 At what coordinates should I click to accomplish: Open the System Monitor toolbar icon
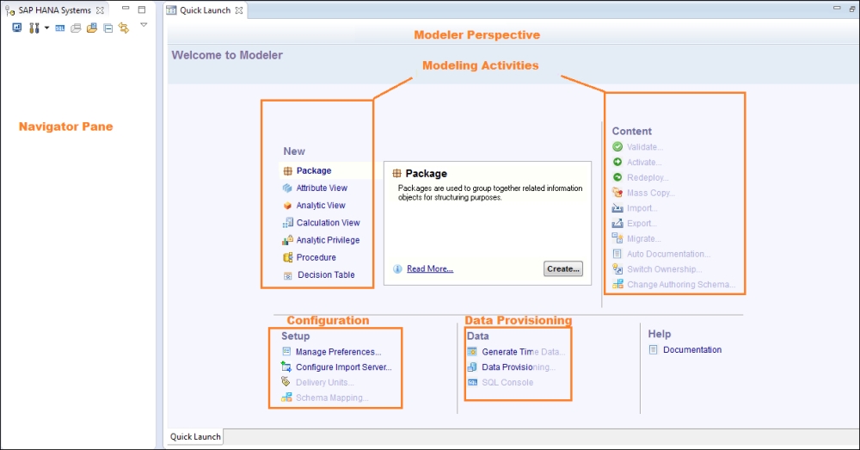[17, 28]
